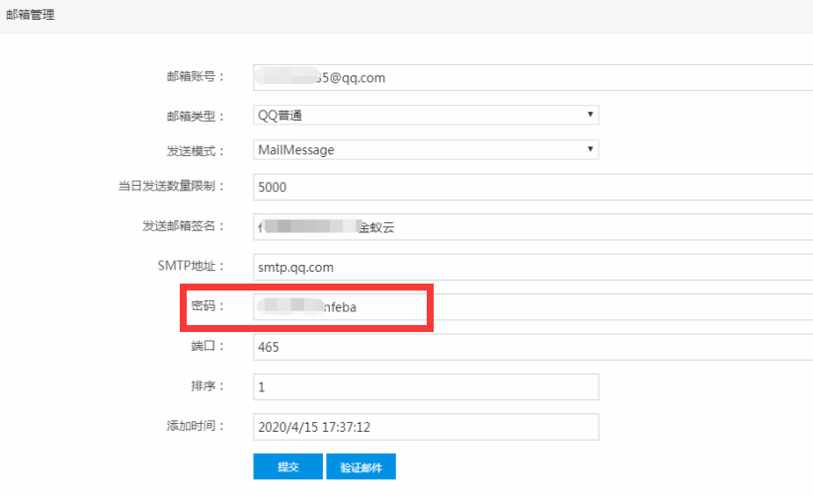Click the 发送模式 label text
The height and width of the screenshot is (497, 813).
195,151
